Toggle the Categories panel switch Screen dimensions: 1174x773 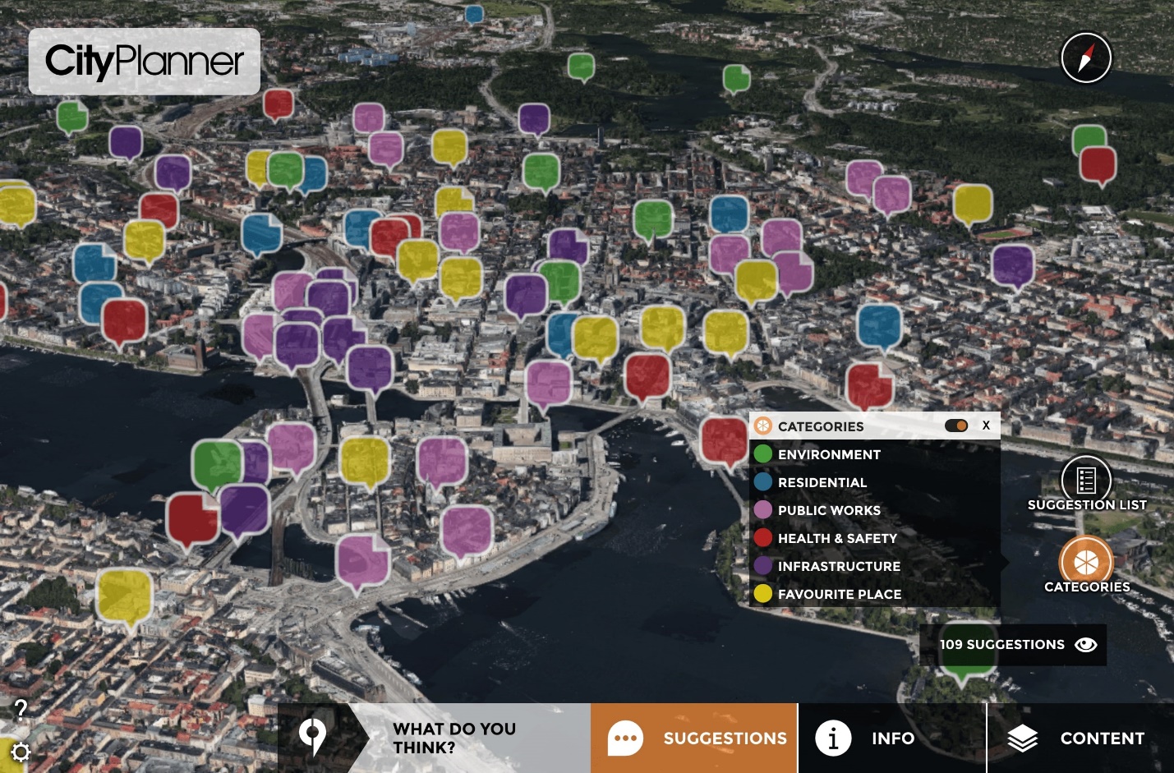(x=955, y=426)
